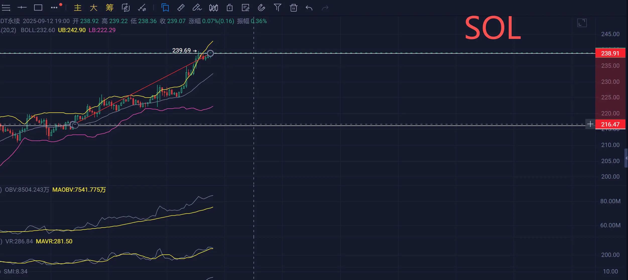Click the 收 239.07 close price
The image size is (628, 280).
coord(173,21)
